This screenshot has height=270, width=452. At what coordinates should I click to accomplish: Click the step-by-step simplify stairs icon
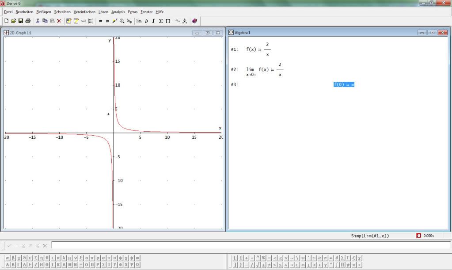click(x=115, y=21)
